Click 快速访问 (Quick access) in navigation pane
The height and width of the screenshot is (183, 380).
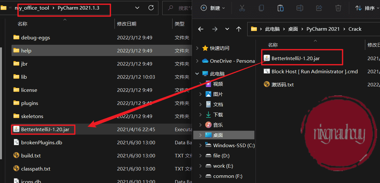[x=220, y=48]
